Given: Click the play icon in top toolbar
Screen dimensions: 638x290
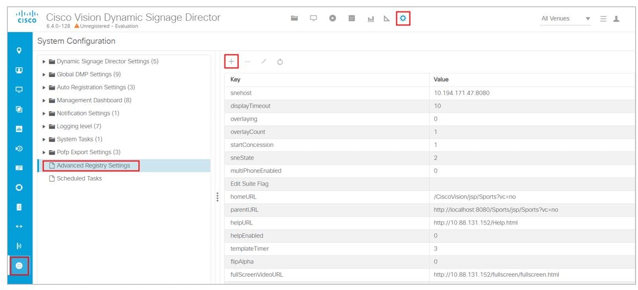Looking at the screenshot, I should (x=332, y=19).
